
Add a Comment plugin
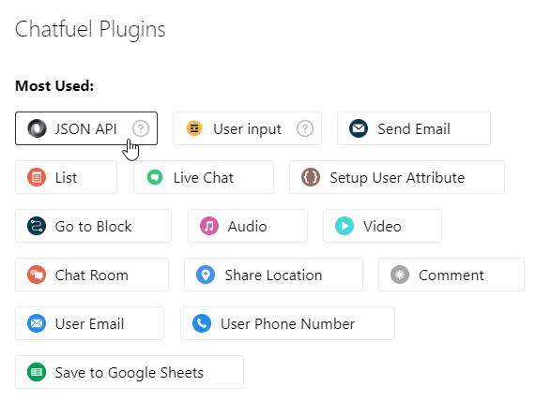tap(452, 275)
